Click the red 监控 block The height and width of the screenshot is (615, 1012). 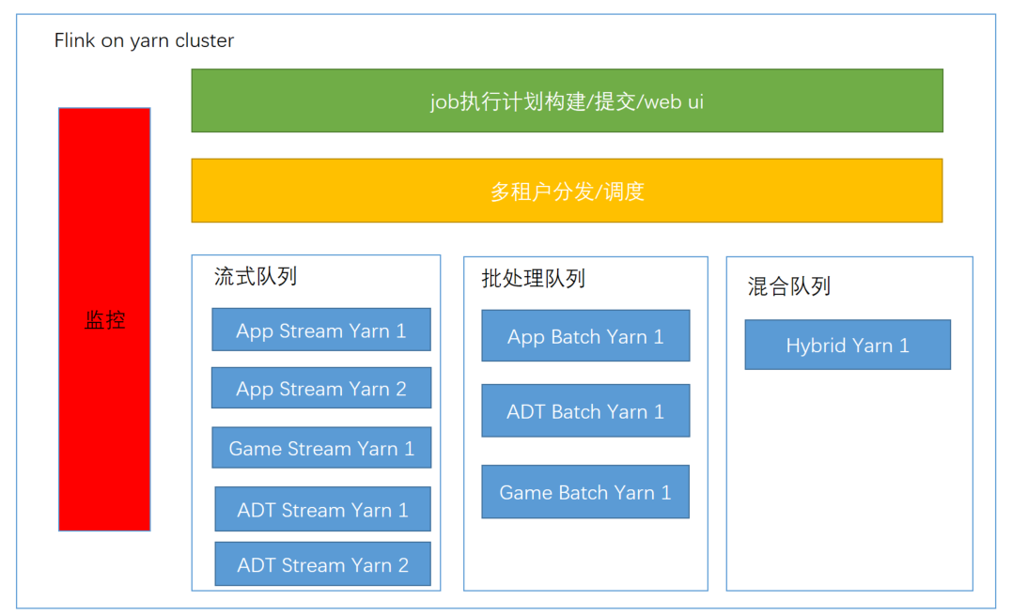pos(104,320)
